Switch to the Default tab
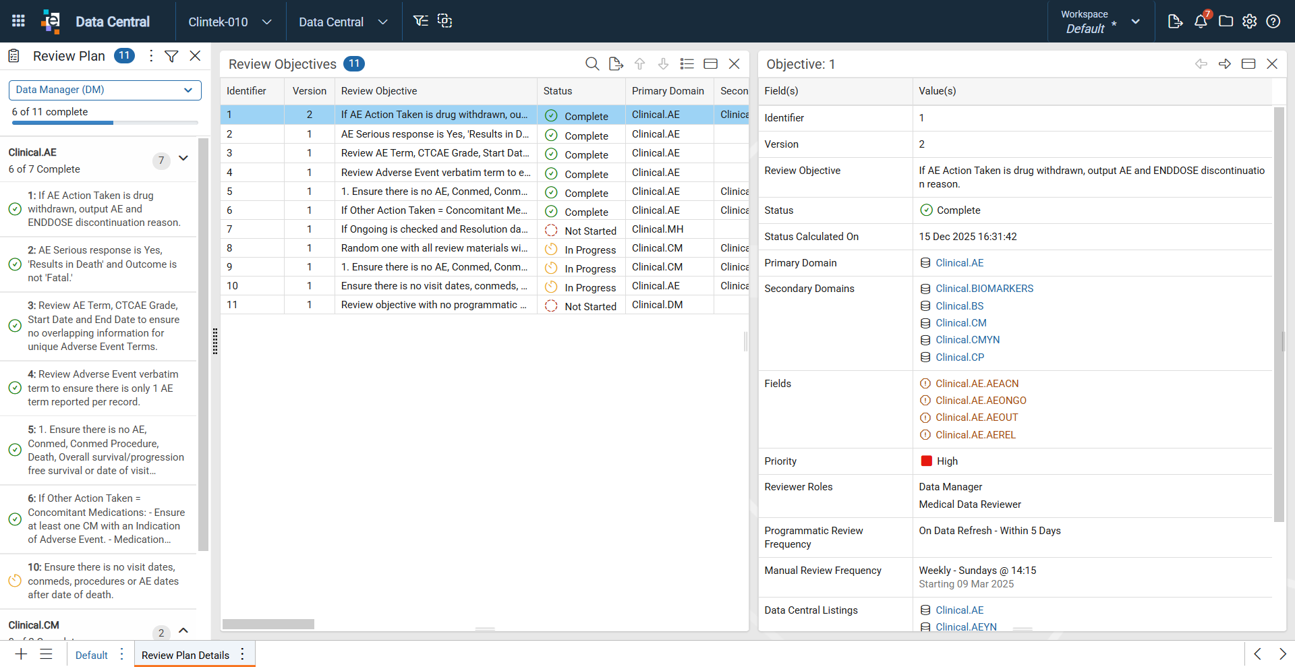This screenshot has height=667, width=1295. (x=92, y=655)
